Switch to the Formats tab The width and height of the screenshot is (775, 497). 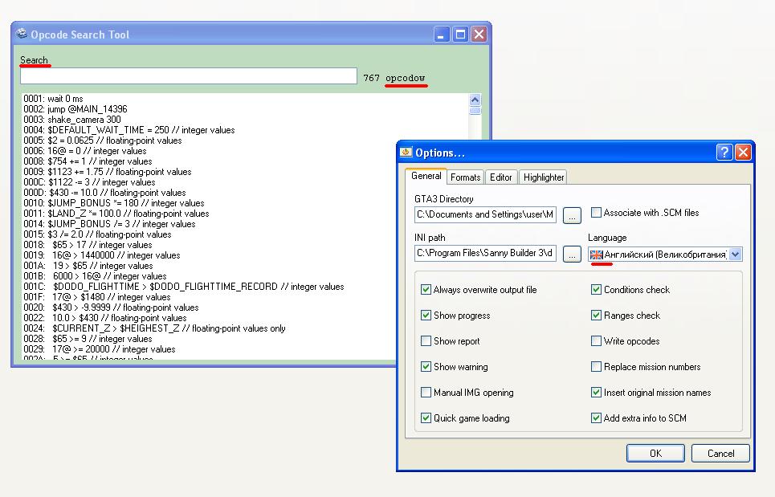[465, 177]
